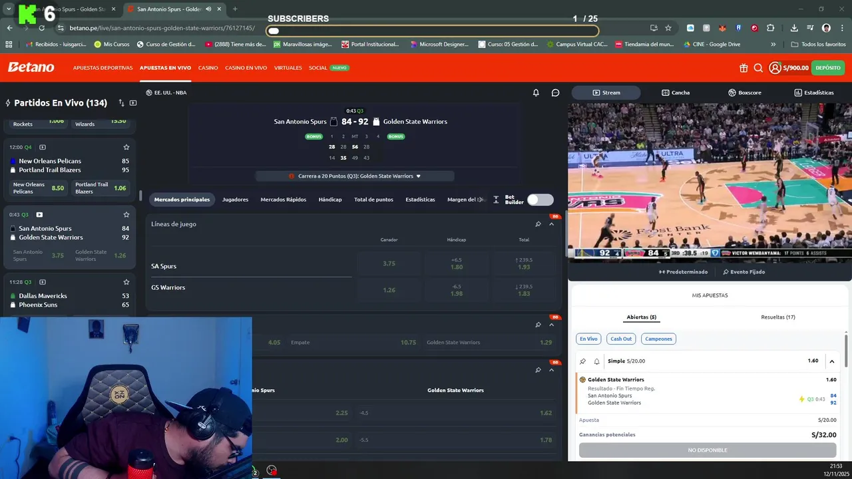Show Abiertas (5) bets tab

point(641,317)
